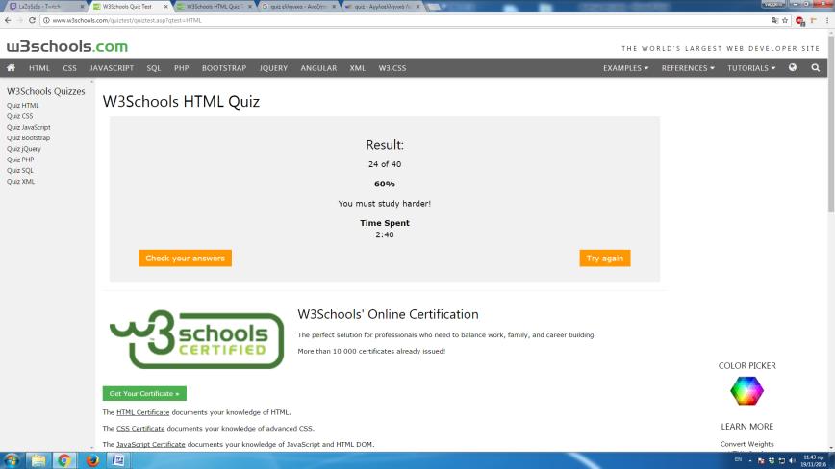Open the Action Center flag icon
Screen dimensions: 835x469
point(761,460)
